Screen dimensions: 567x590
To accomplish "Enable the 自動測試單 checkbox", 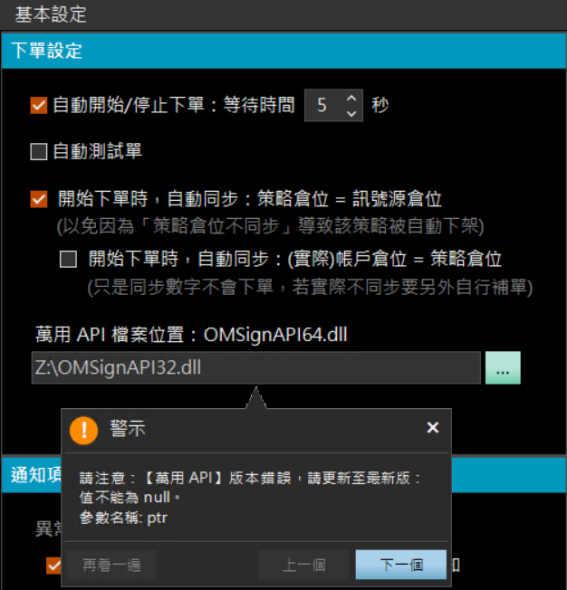I will pos(39,152).
